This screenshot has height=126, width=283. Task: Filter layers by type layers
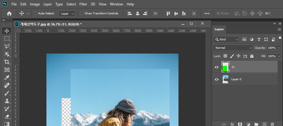tap(259, 39)
